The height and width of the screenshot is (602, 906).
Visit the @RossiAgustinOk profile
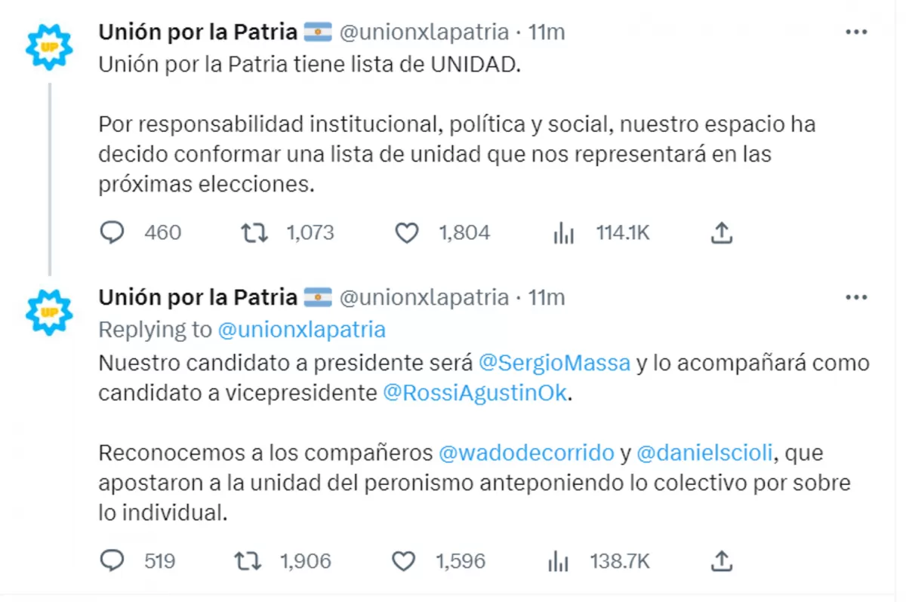point(475,393)
